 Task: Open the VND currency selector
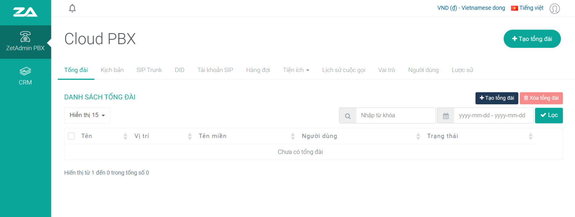(471, 8)
